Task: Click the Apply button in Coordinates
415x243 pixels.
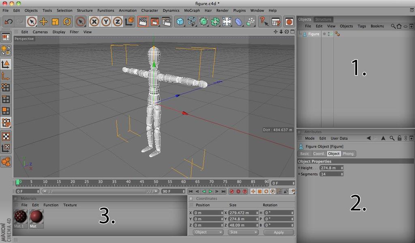Action: [279, 232]
